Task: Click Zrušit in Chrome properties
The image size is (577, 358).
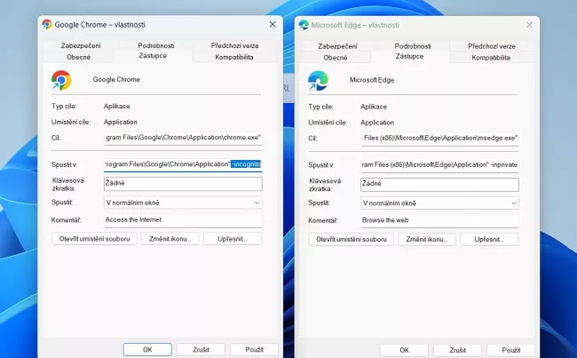Action: tap(201, 349)
